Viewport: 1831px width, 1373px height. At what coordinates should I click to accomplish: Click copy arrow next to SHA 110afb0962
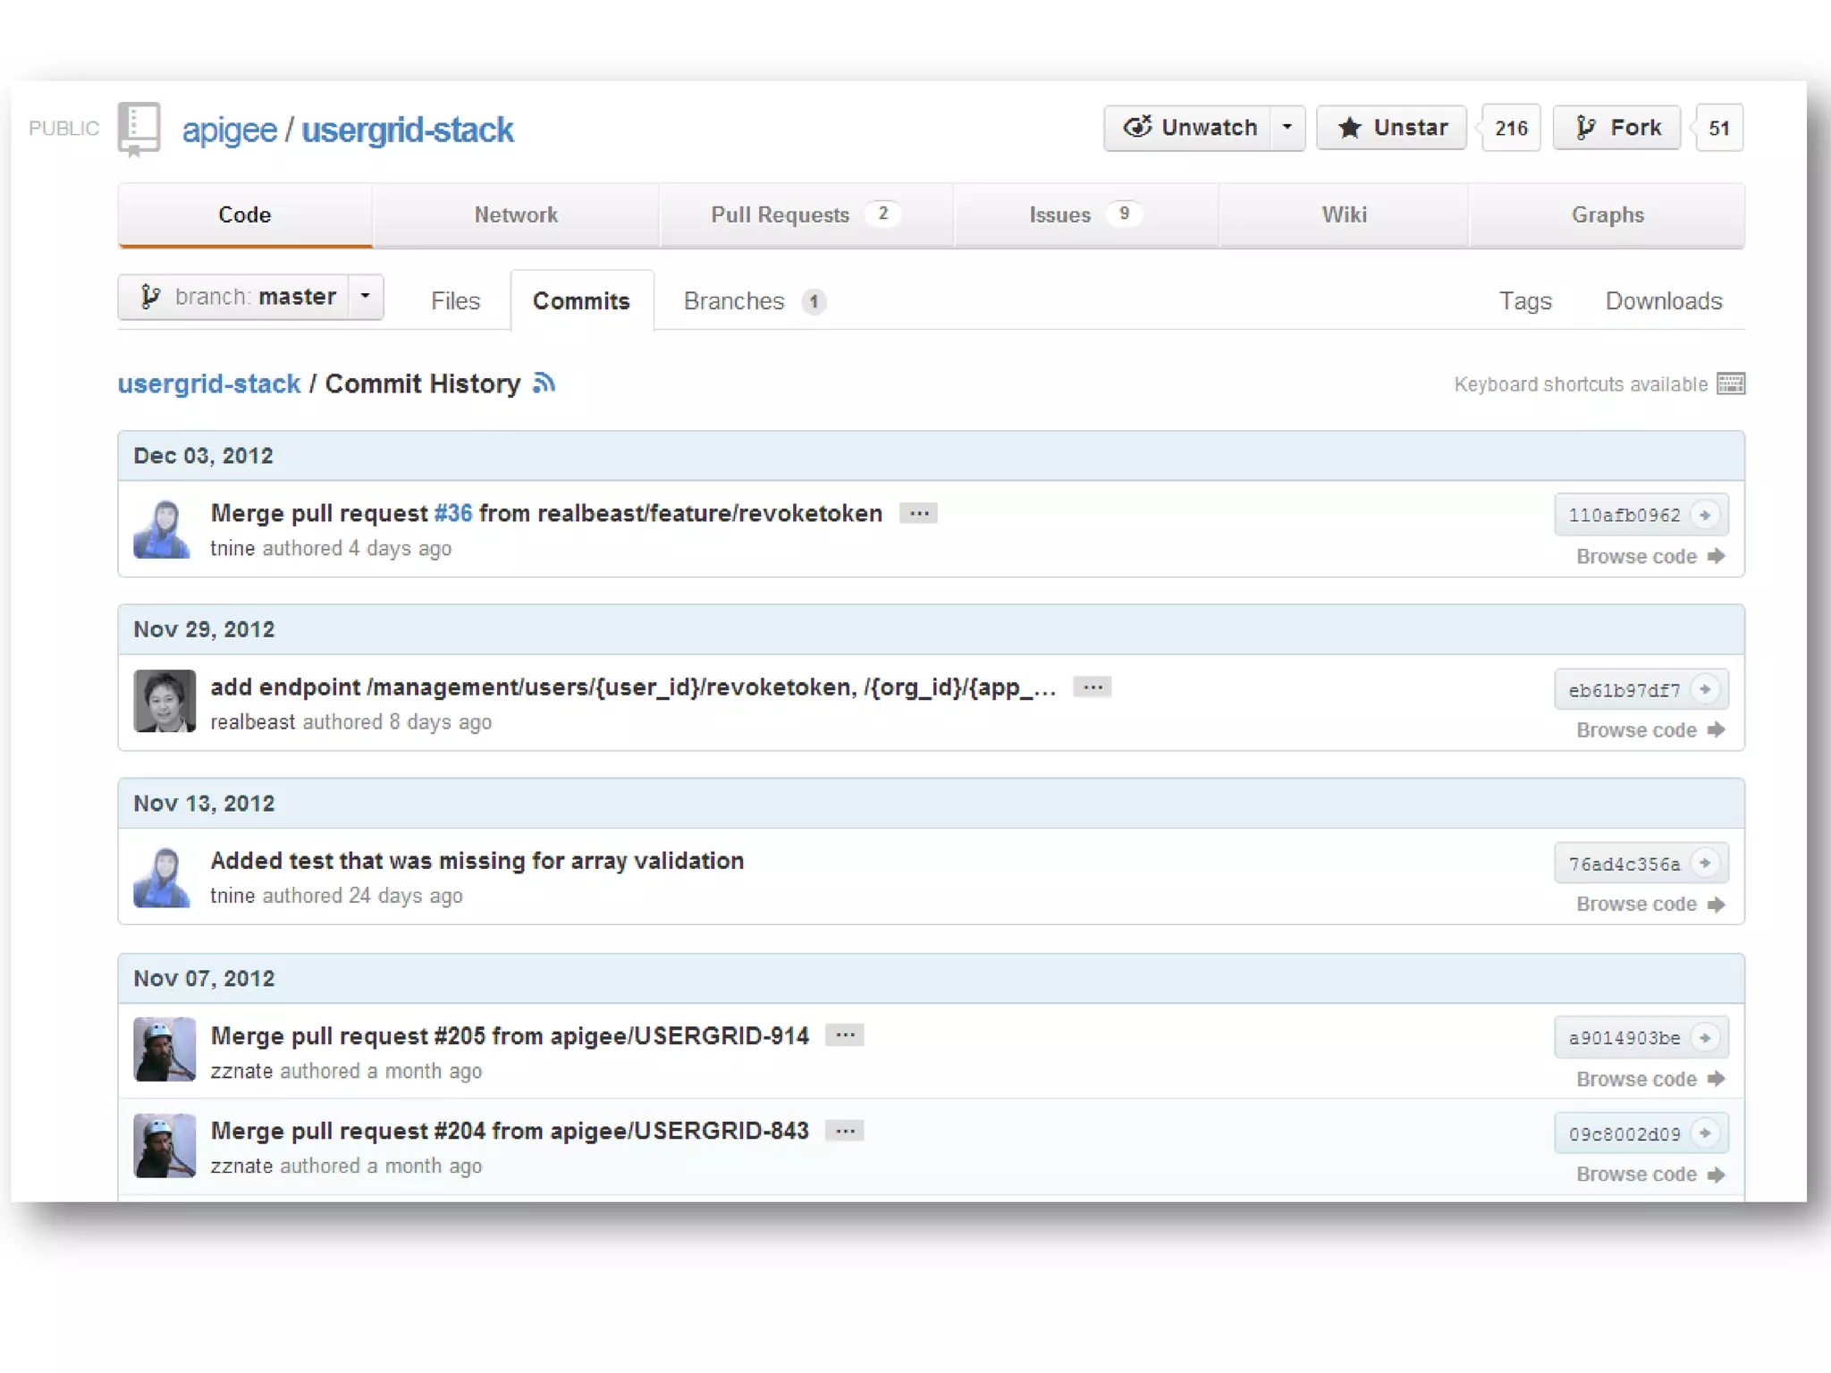pos(1705,515)
